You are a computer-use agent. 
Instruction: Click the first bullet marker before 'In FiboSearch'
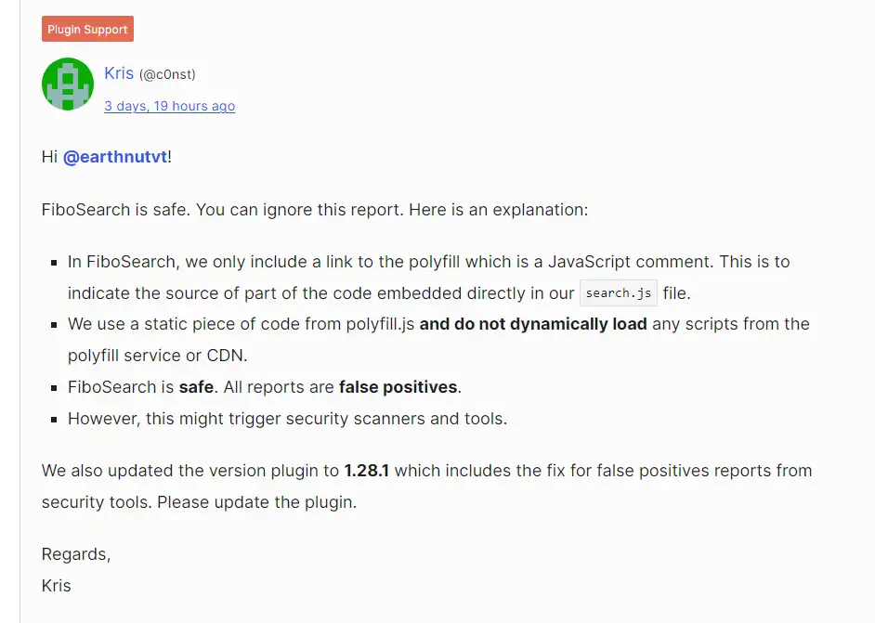click(x=54, y=263)
